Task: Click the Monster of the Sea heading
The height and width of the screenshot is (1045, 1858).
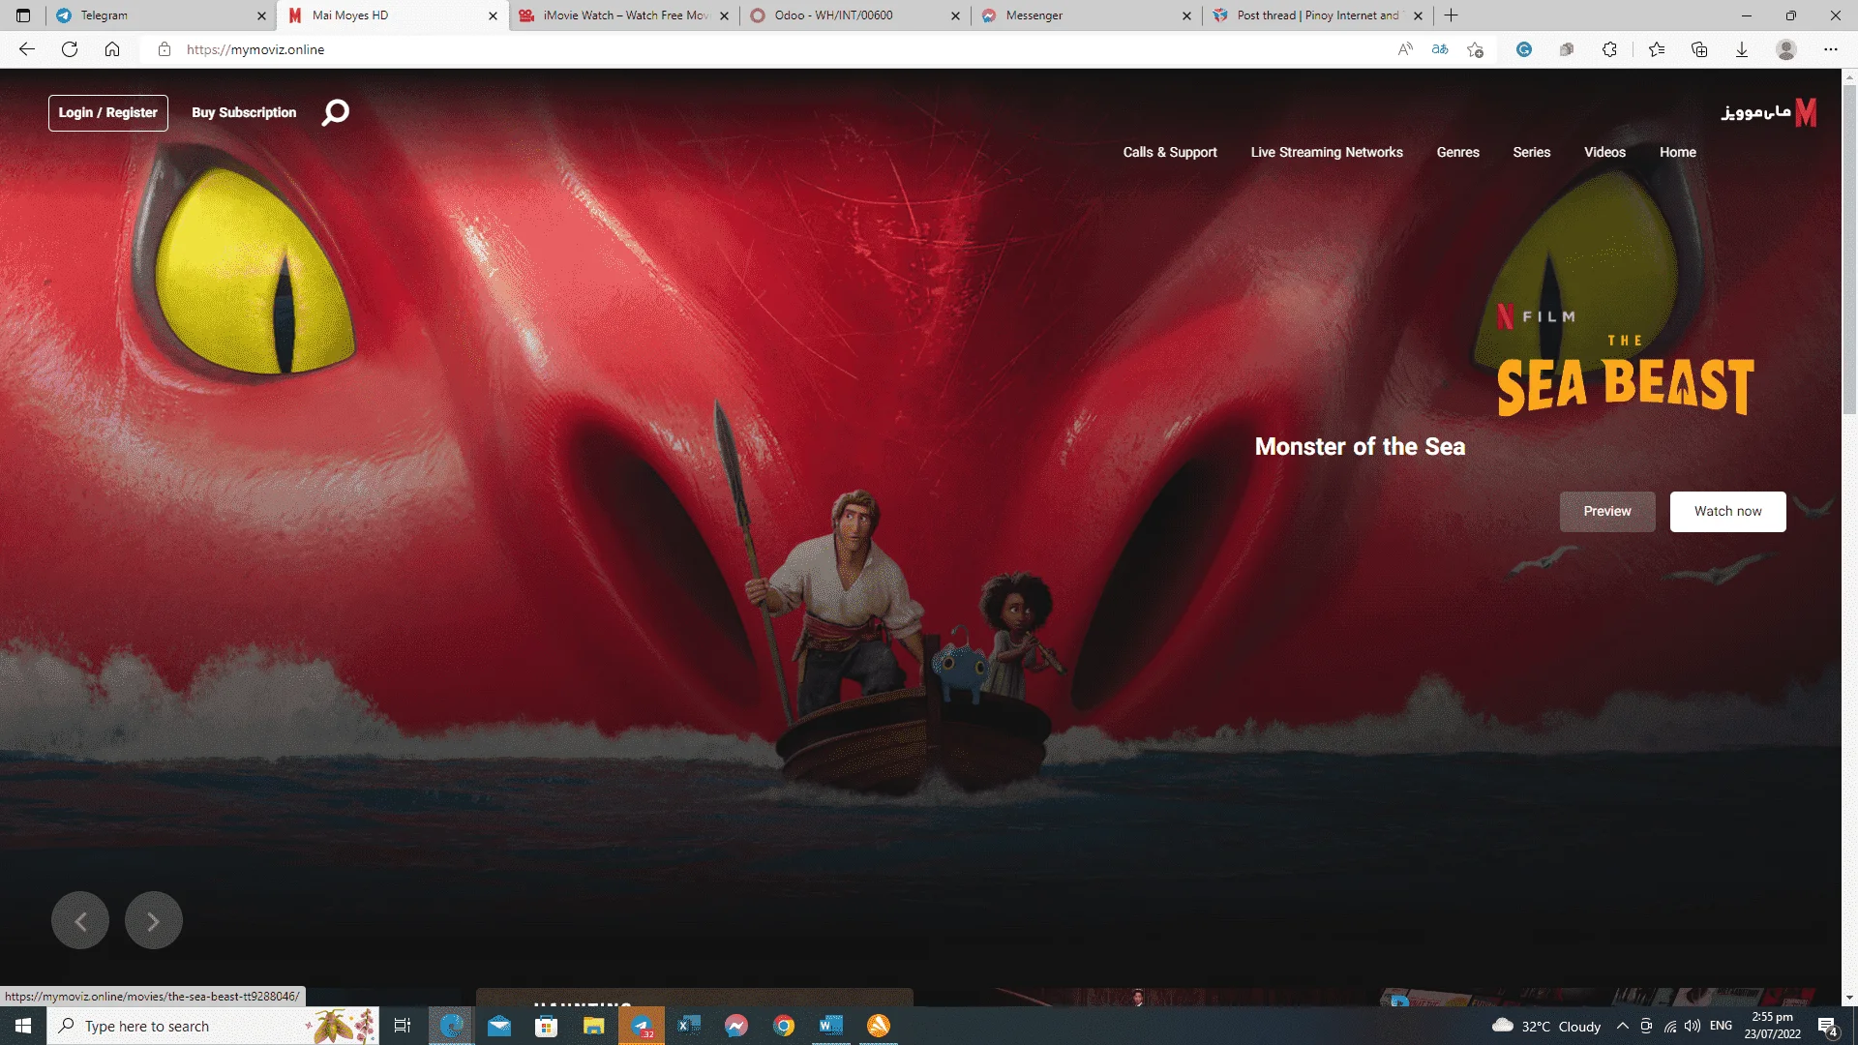Action: point(1360,446)
